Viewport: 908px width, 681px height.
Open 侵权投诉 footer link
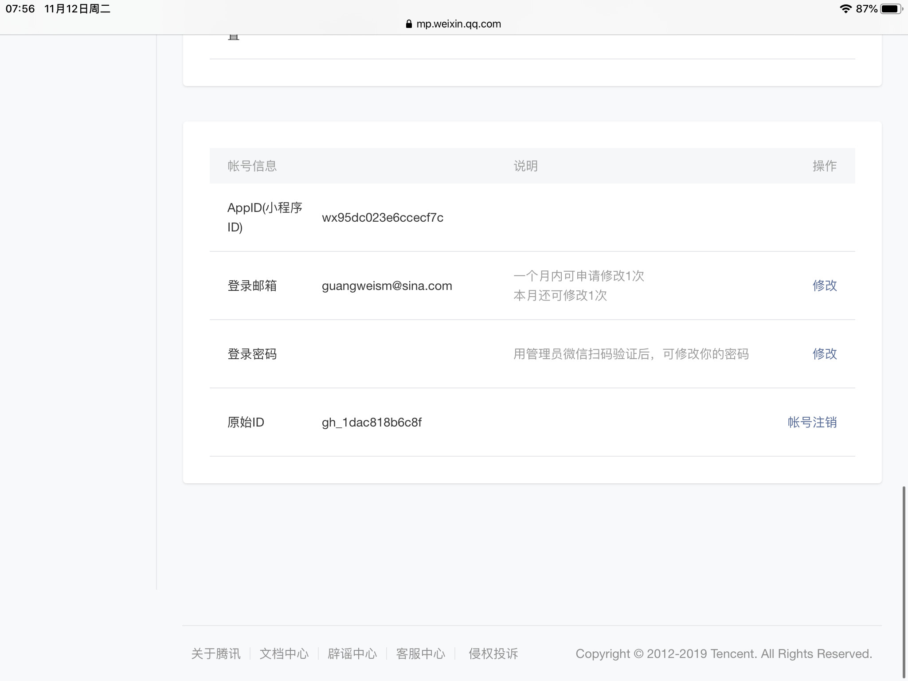pos(493,654)
